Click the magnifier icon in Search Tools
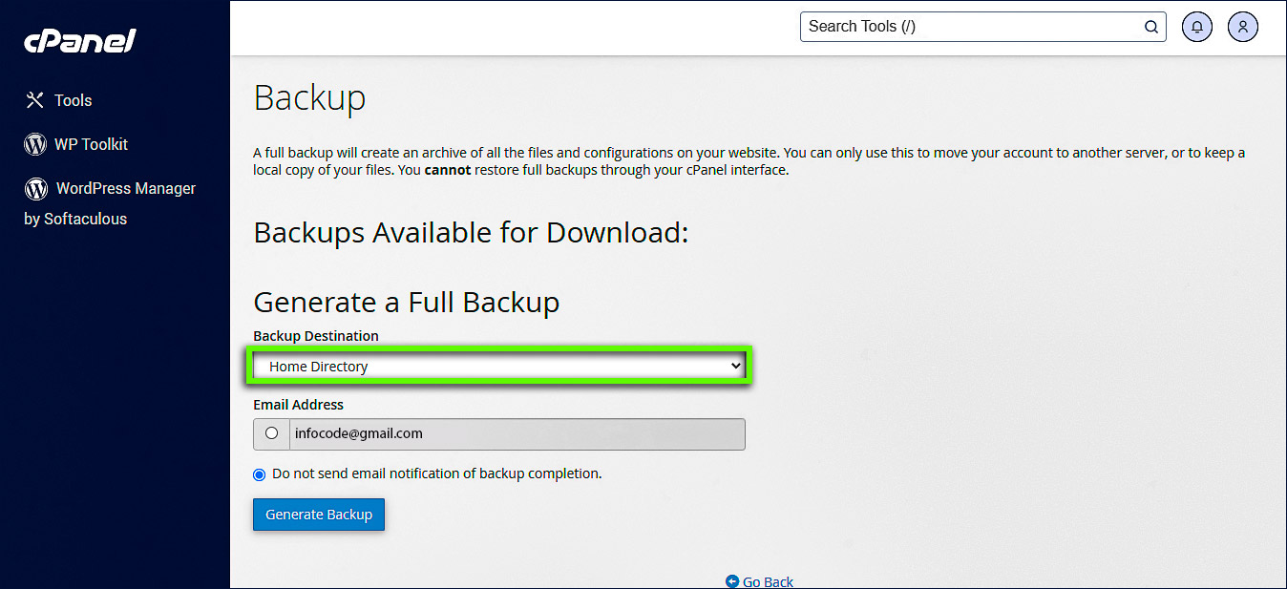The image size is (1287, 589). click(1151, 27)
